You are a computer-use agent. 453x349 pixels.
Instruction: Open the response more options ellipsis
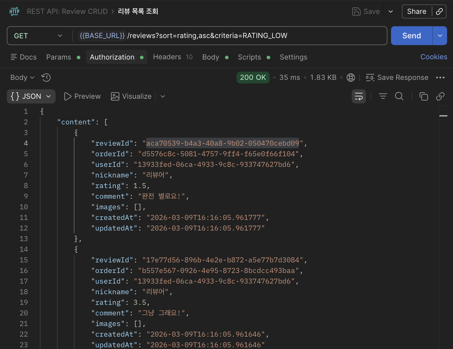(x=440, y=78)
